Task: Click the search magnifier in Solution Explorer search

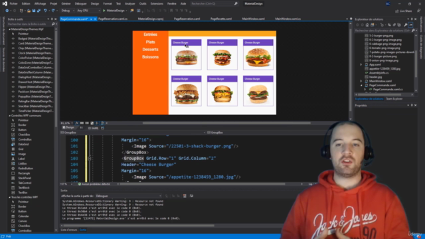Action: pos(413,31)
